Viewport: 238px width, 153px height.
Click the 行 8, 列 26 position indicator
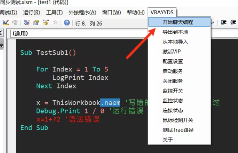89,24
